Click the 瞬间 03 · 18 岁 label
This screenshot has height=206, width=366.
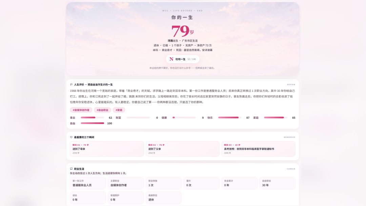click(232, 145)
